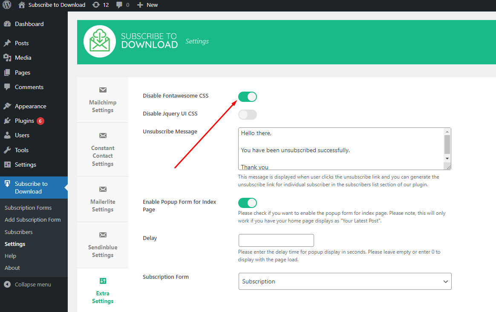
Task: Click the Comments menu label
Action: 29,87
